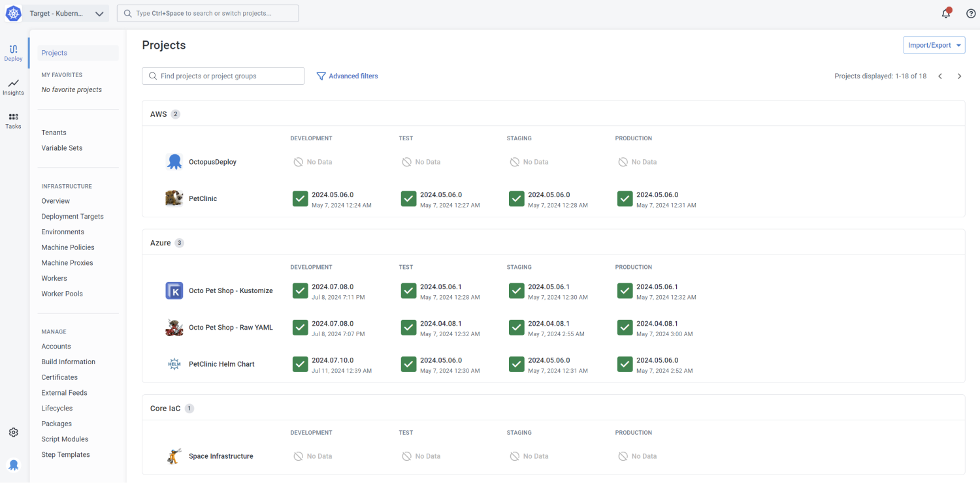Select the Deploy icon in the left rail

click(13, 52)
